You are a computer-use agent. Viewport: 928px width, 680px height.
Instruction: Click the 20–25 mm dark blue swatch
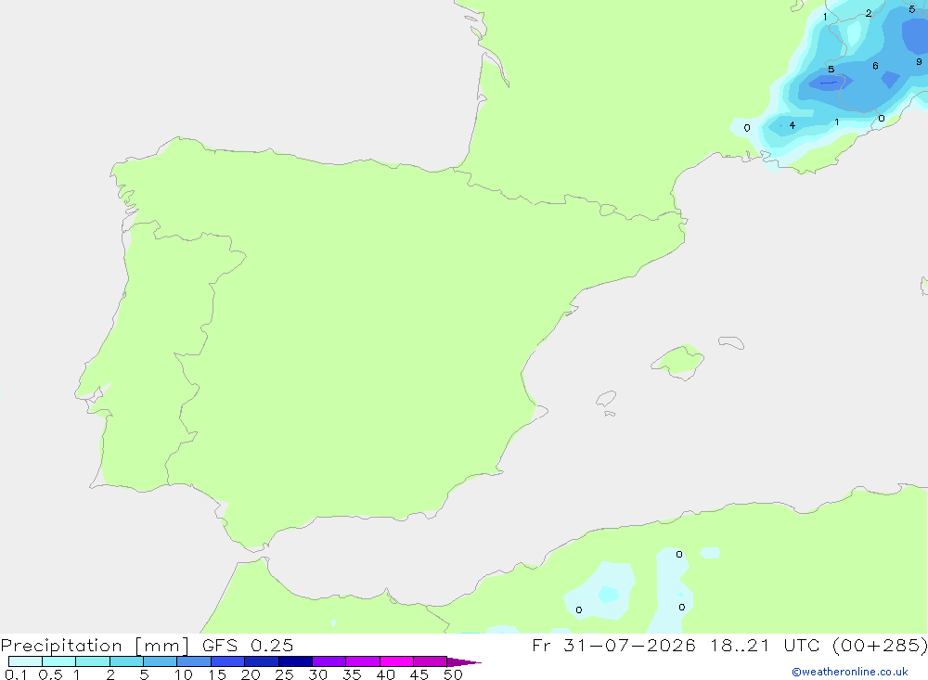coord(261,661)
